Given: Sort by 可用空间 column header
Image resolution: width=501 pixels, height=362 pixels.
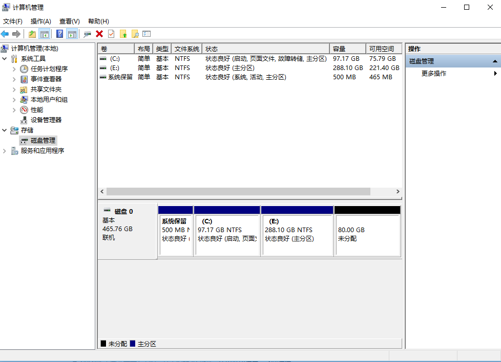Looking at the screenshot, I should (384, 49).
